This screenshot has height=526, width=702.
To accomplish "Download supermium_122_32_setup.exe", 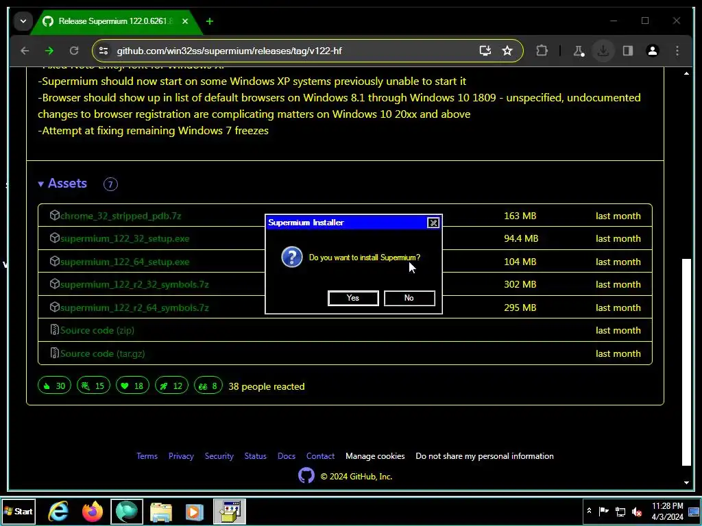I will click(125, 239).
